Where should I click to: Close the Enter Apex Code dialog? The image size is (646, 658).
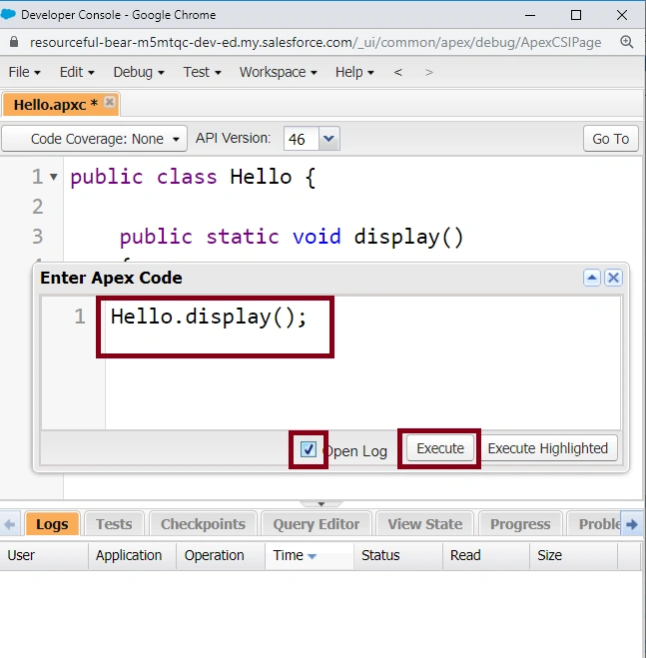pyautogui.click(x=613, y=278)
